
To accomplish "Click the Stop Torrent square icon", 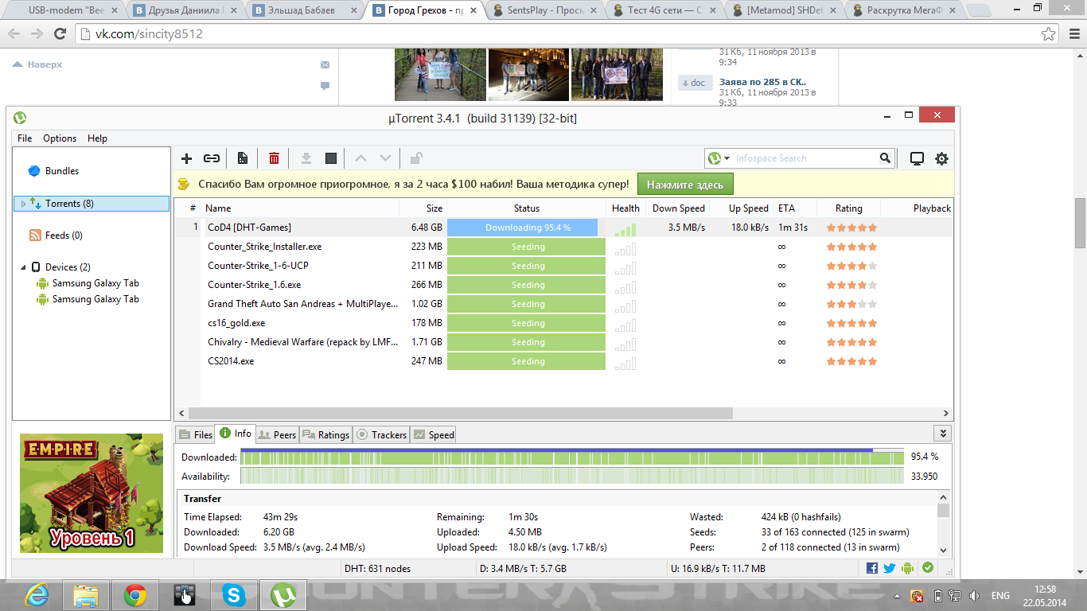I will 331,158.
